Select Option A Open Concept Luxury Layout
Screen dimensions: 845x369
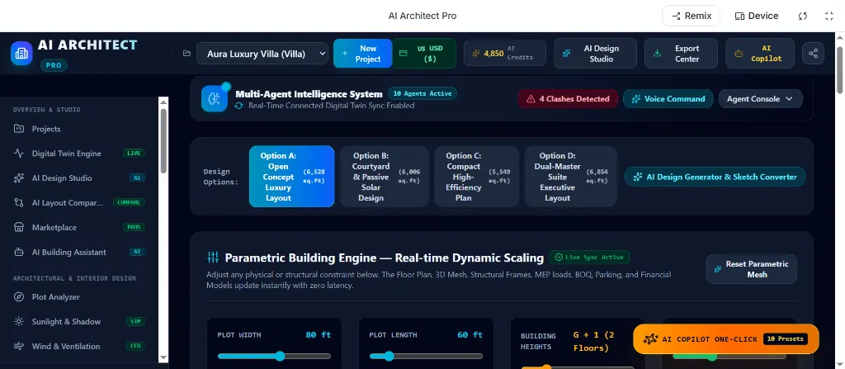(x=291, y=177)
